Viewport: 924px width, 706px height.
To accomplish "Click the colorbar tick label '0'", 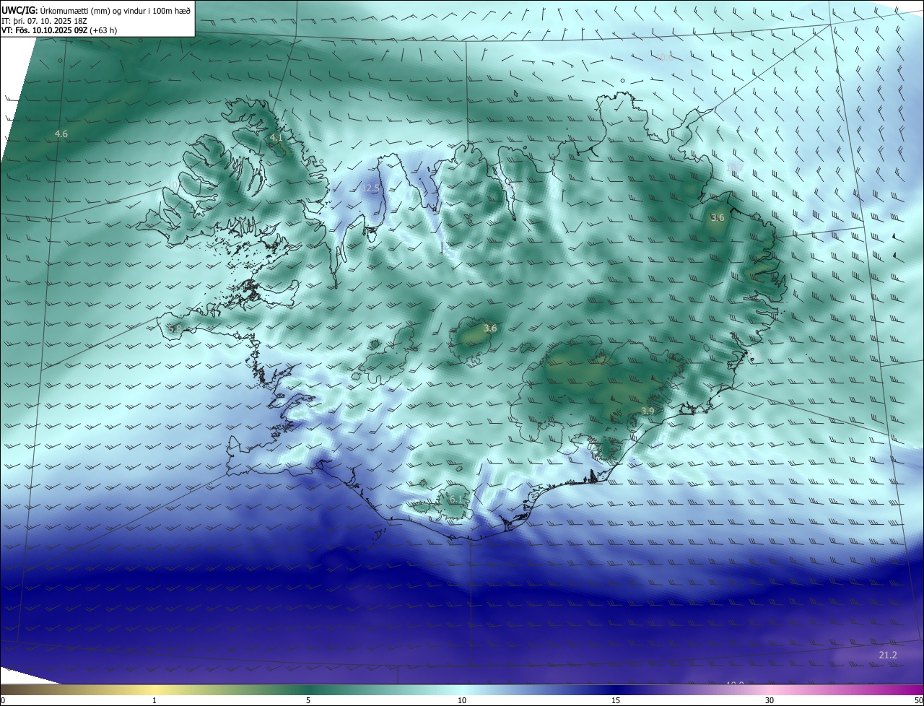I will [x=2, y=700].
